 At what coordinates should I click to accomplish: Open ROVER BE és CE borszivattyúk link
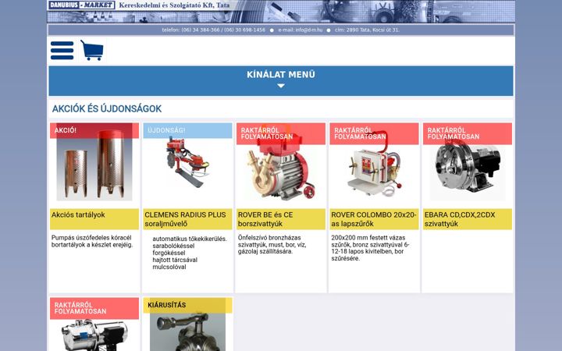click(265, 219)
